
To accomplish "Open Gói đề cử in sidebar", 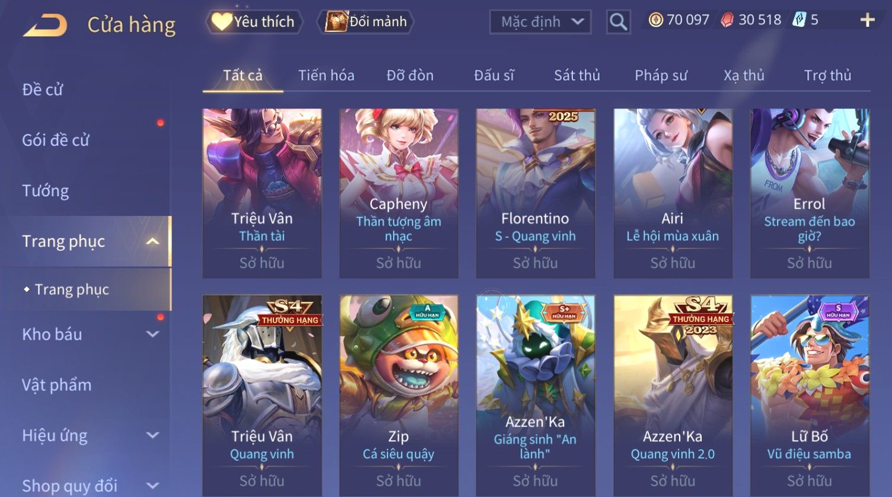I will click(56, 141).
